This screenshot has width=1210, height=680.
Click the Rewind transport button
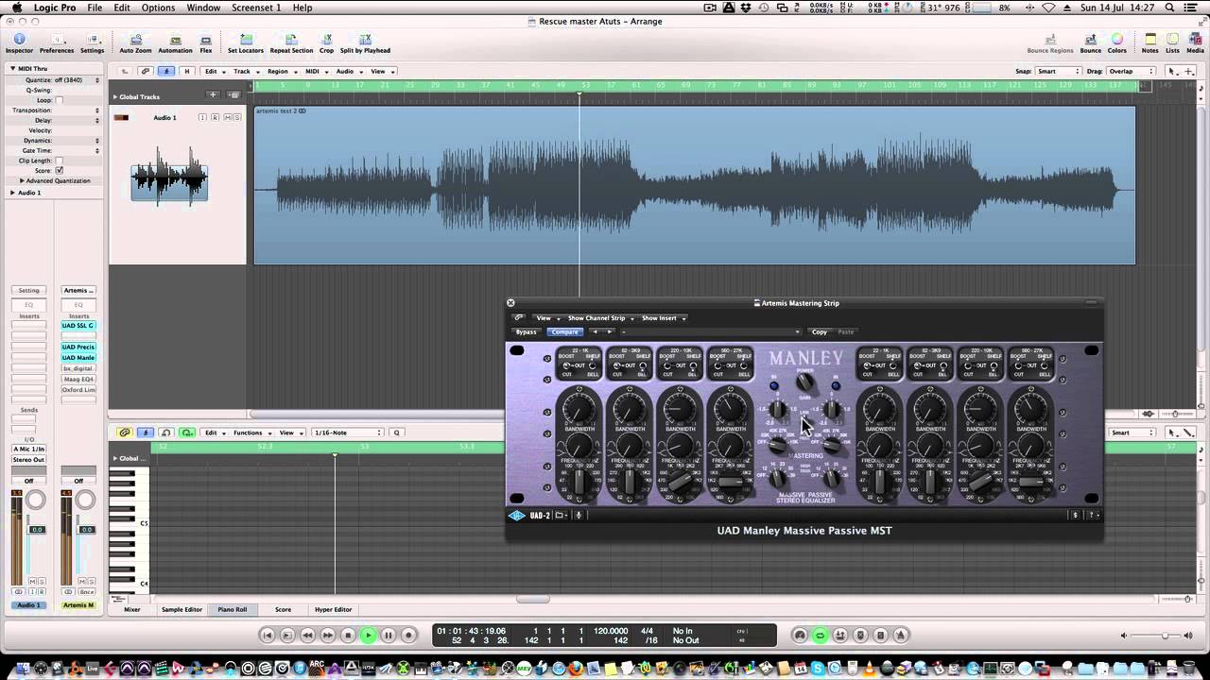click(307, 636)
